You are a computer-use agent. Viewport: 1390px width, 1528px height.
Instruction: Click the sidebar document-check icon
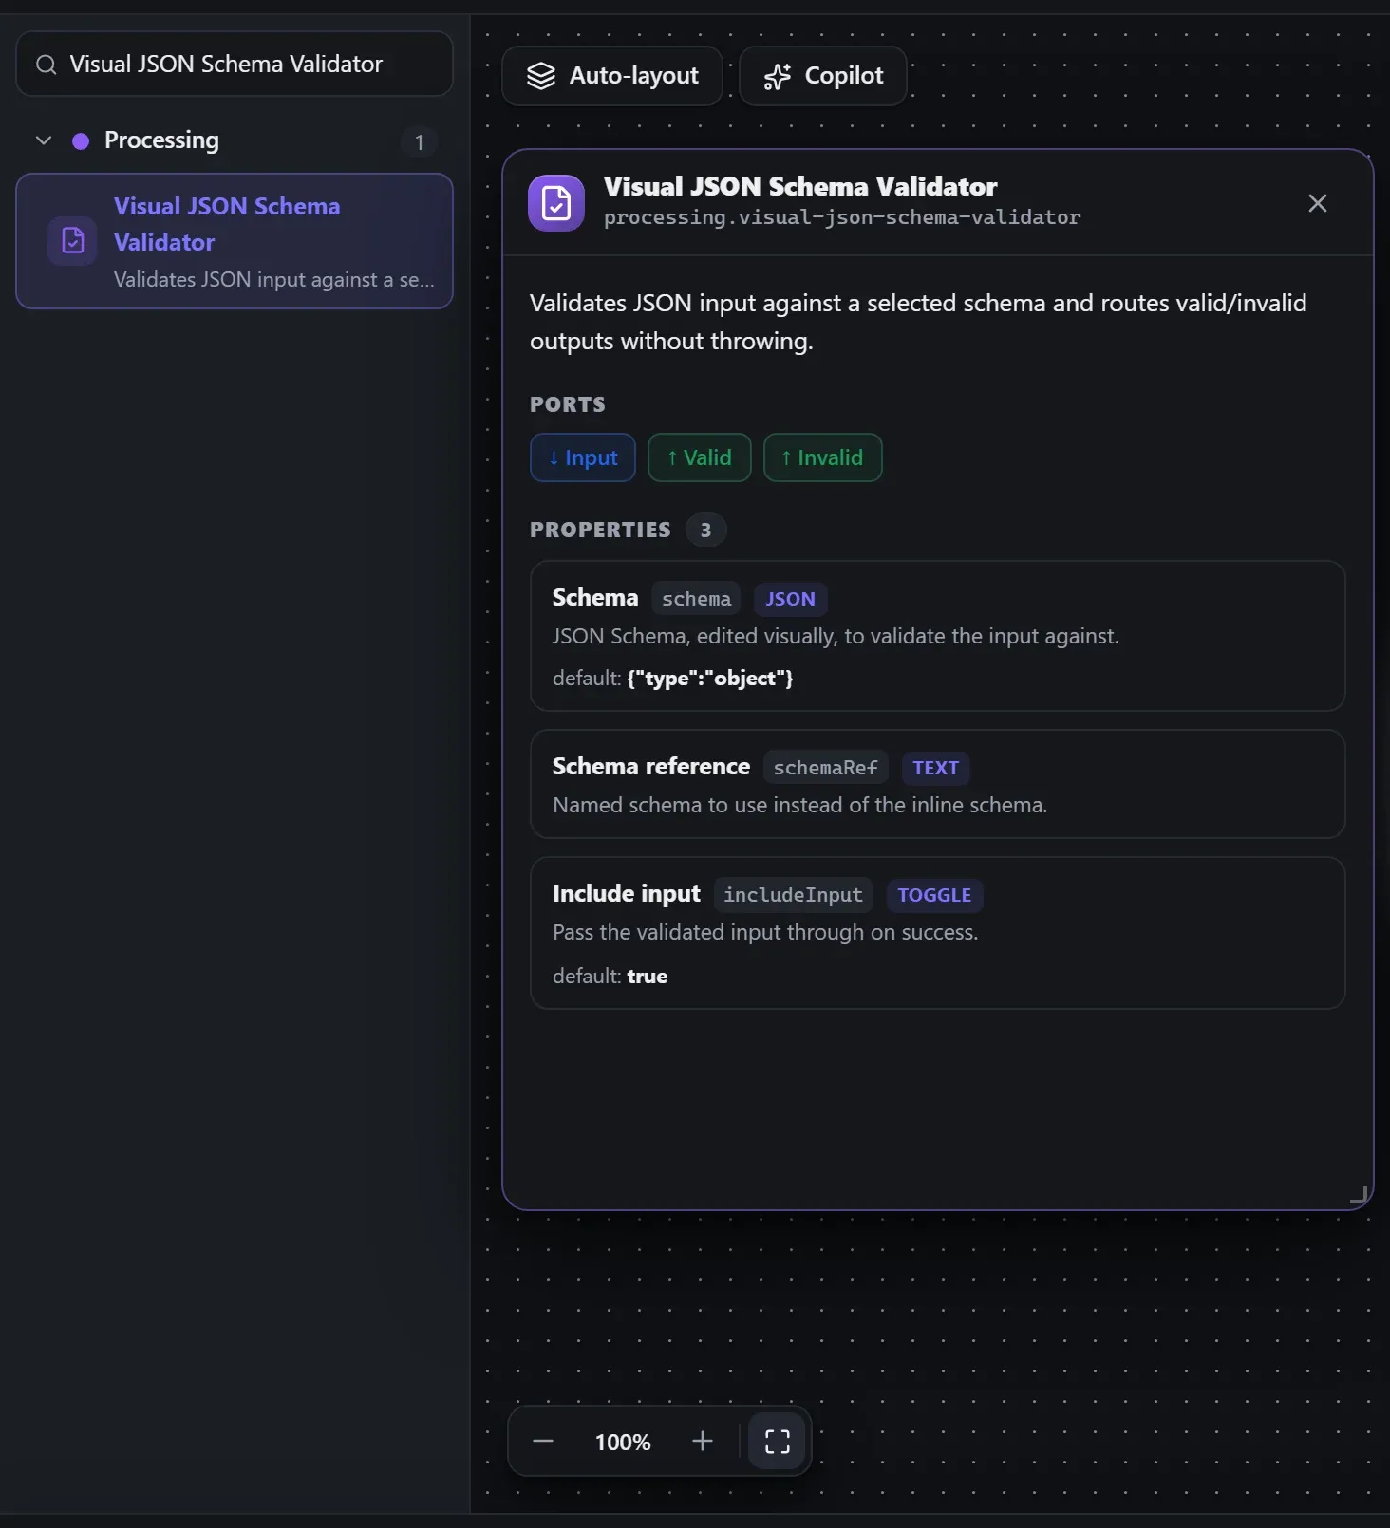point(72,241)
